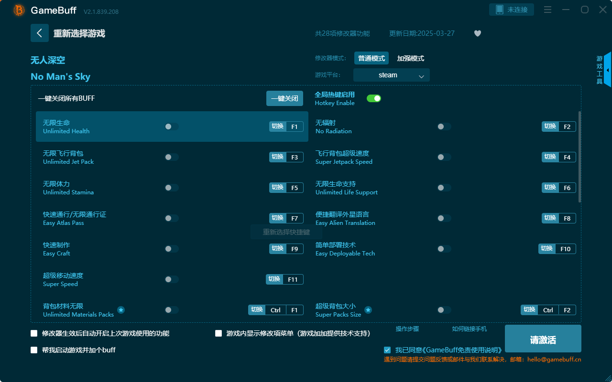
Task: Click the back arrow to reselect game
Action: (x=40, y=33)
